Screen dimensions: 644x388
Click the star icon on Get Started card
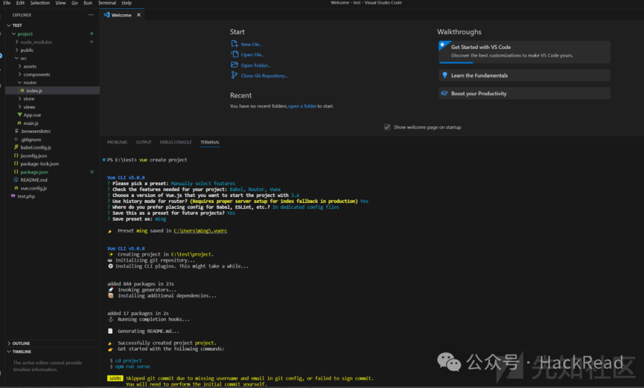pyautogui.click(x=442, y=45)
